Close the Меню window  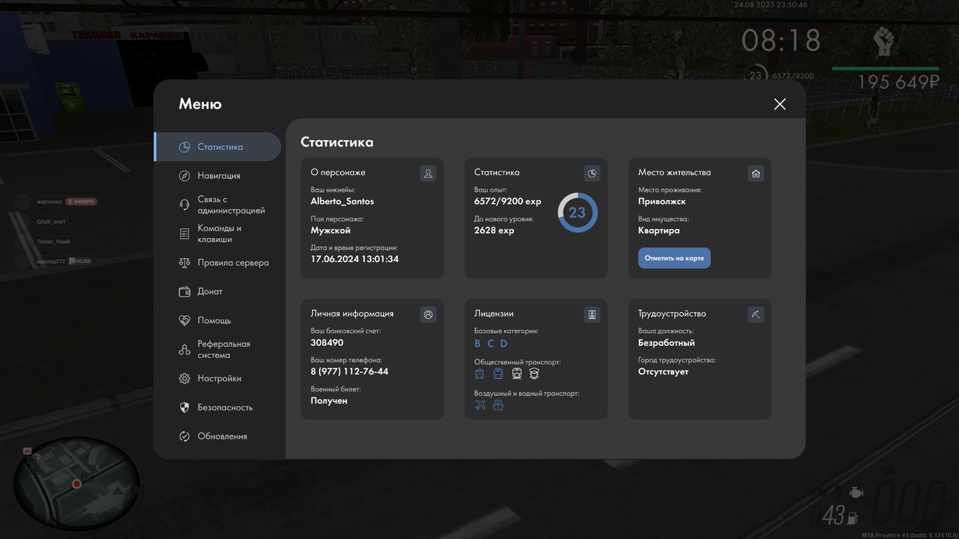point(780,104)
